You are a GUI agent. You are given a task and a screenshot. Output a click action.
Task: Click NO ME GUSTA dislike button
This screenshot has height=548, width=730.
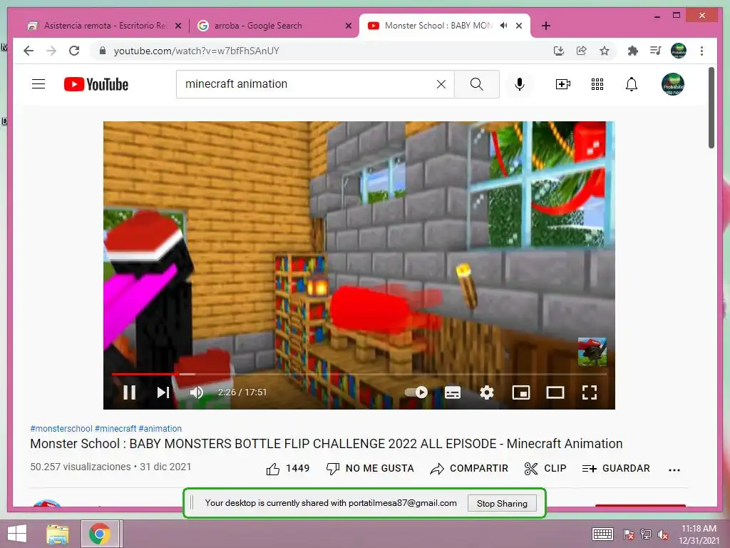[370, 468]
